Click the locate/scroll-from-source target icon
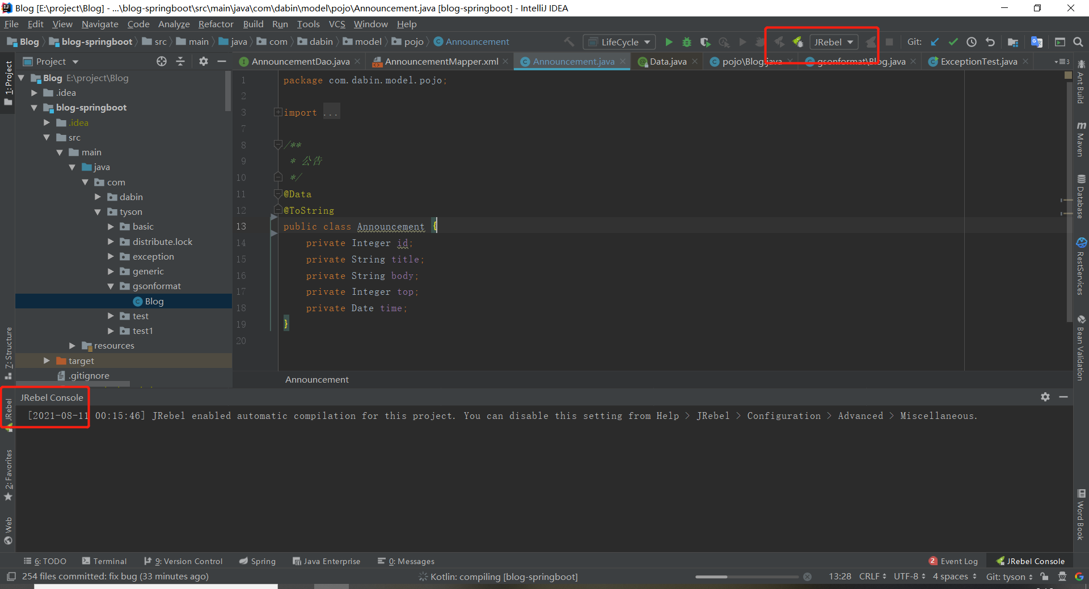The height and width of the screenshot is (589, 1089). 162,61
